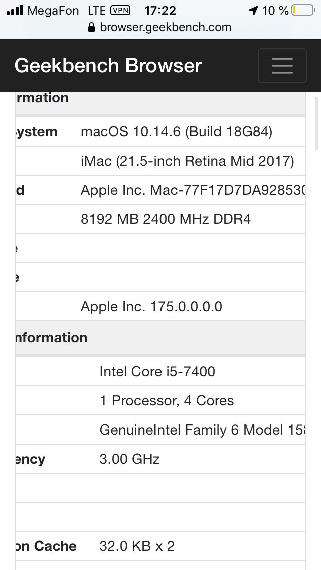Tap the VPN status indicator

tap(120, 11)
